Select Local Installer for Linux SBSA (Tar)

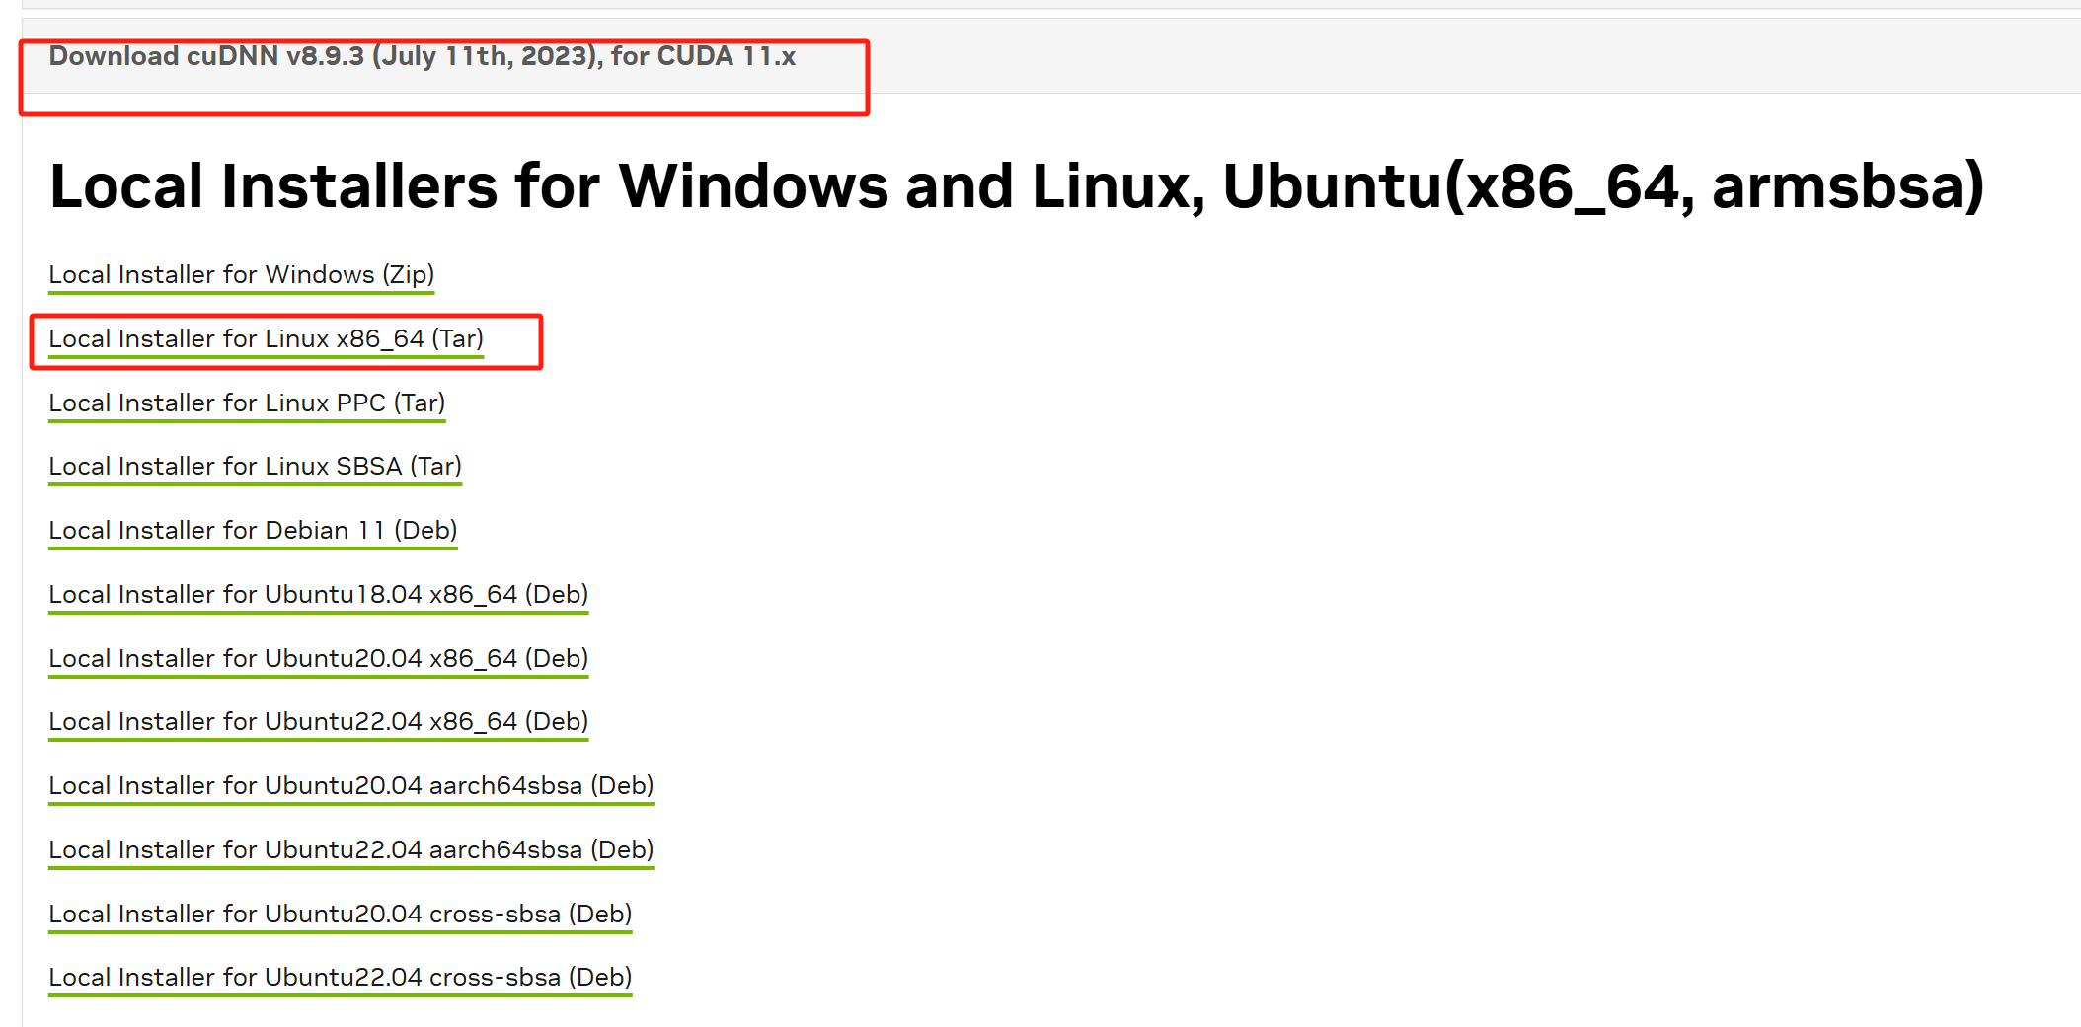256,467
